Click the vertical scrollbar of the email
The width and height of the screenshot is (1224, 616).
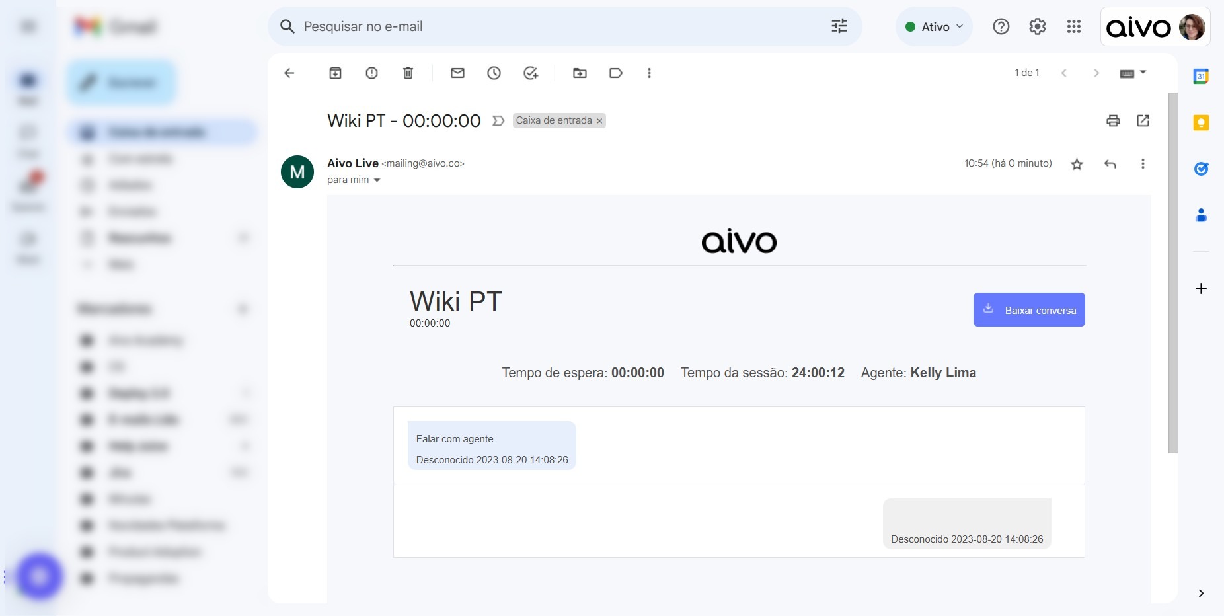(x=1173, y=272)
